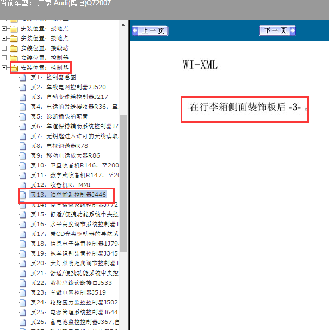329x330 pixels.
Task: Click the tree panel vertical scrollbar thumb
Action: click(x=123, y=183)
